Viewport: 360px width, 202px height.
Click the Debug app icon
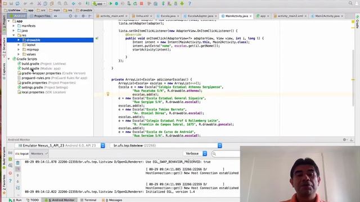tap(116, 3)
